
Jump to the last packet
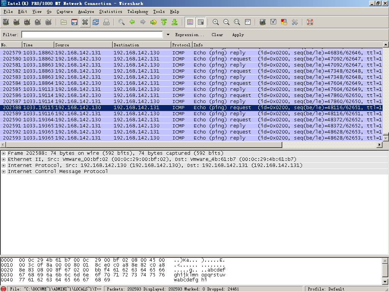pos(175,22)
